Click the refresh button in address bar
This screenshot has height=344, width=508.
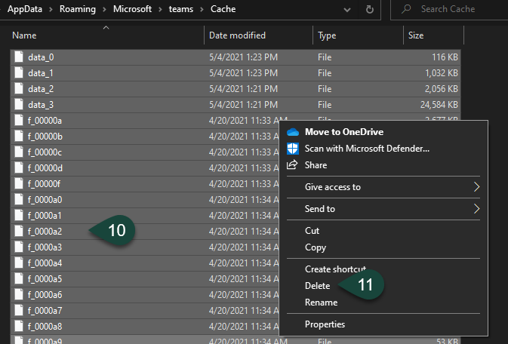369,10
